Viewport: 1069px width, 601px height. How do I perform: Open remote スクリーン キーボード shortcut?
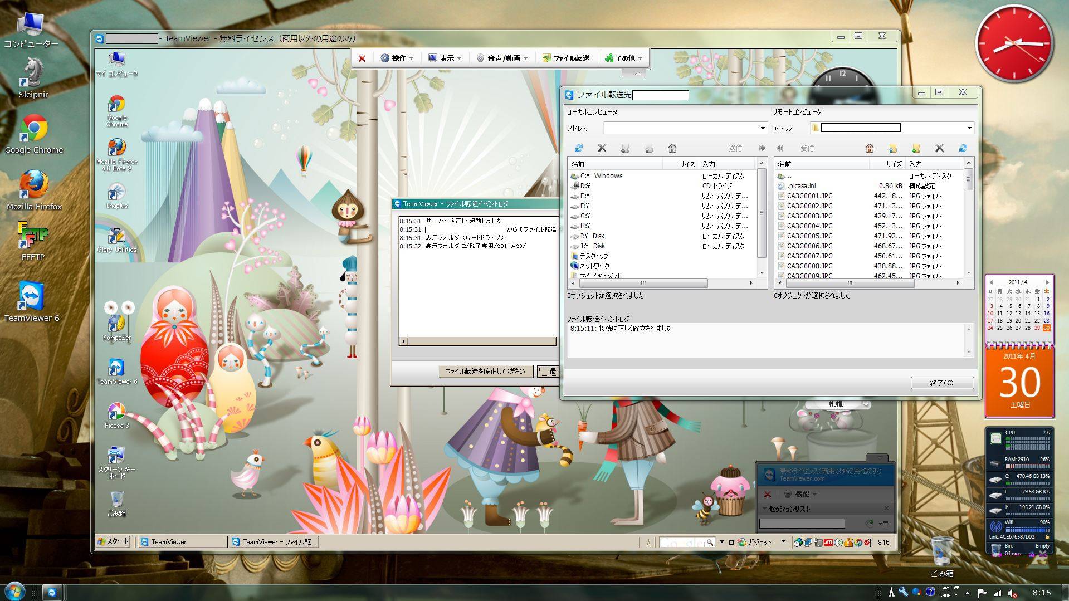116,462
